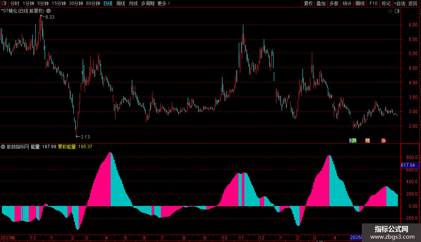This screenshot has width=421, height=242.
Task: Click the 617.94 value marker on axis
Action: tap(410, 165)
